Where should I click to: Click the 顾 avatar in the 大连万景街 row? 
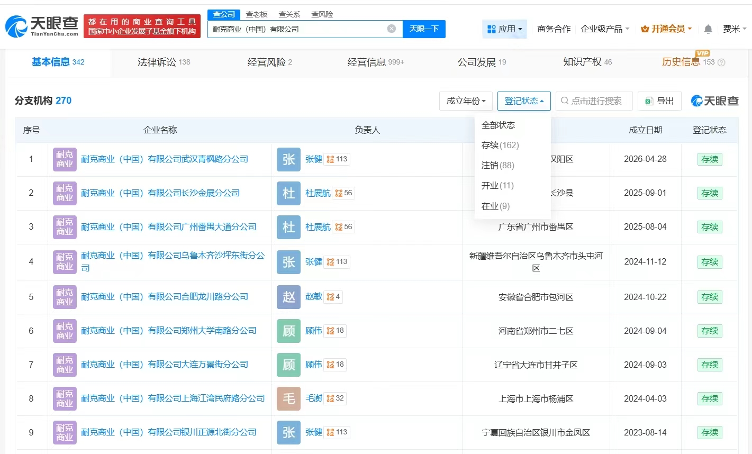[x=288, y=365]
